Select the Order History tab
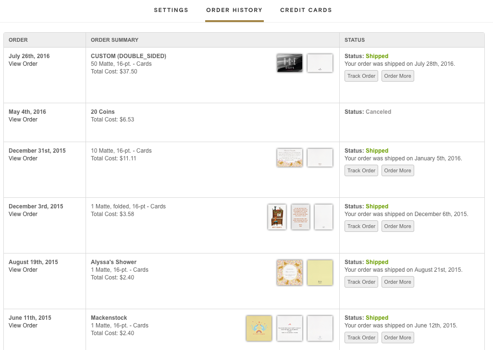This screenshot has height=350, width=493. click(234, 10)
